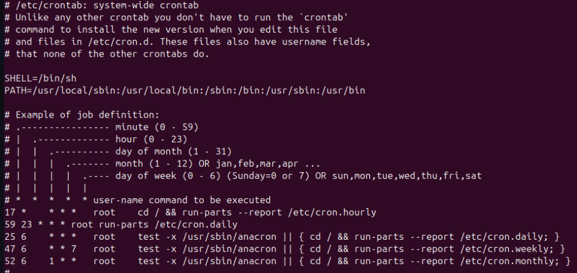Viewport: 577px width, 273px height.
Task: Click the 'minute (0 - 59)' text
Action: pyautogui.click(x=156, y=127)
